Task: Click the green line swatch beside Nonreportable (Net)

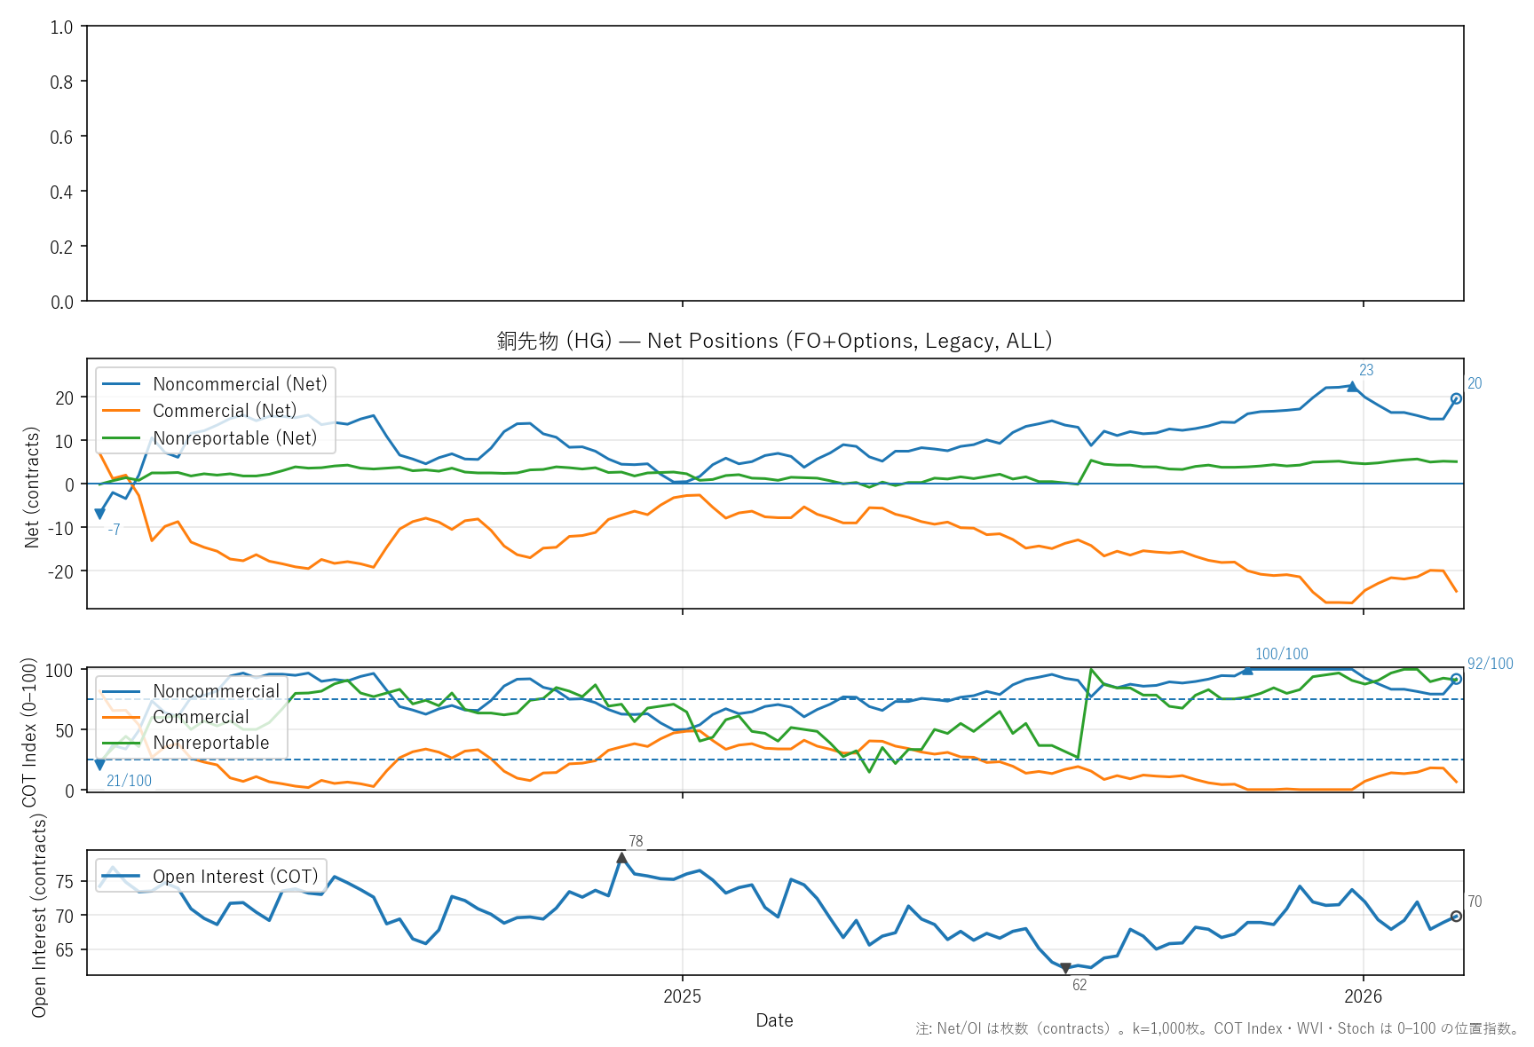Action: coord(122,438)
